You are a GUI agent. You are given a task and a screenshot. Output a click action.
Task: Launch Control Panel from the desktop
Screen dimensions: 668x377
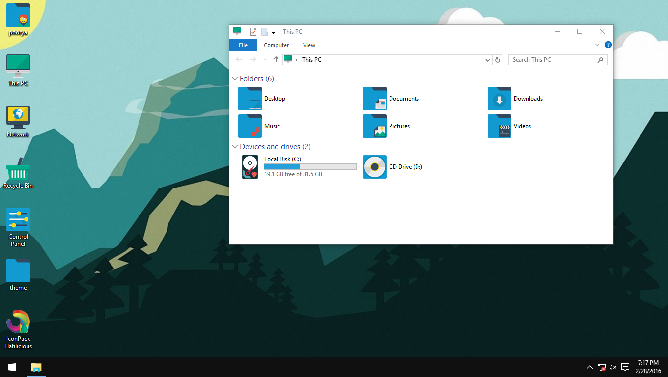pos(18,219)
